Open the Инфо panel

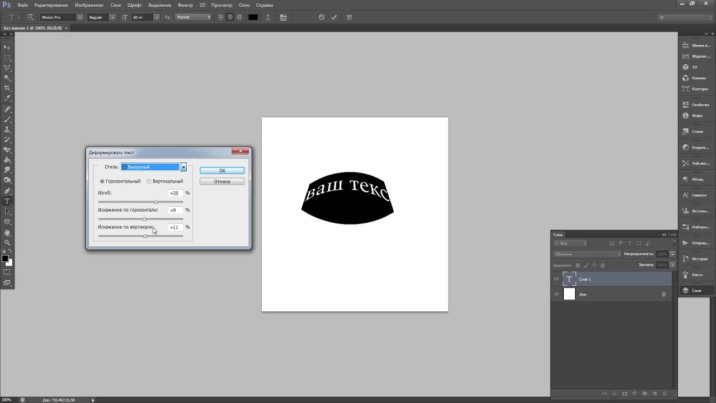(696, 115)
